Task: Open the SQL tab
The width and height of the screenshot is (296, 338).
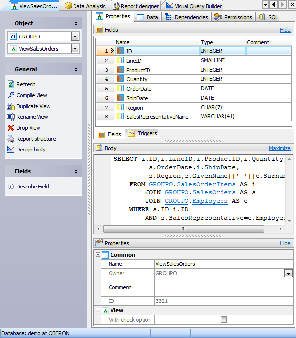Action: 268,17
